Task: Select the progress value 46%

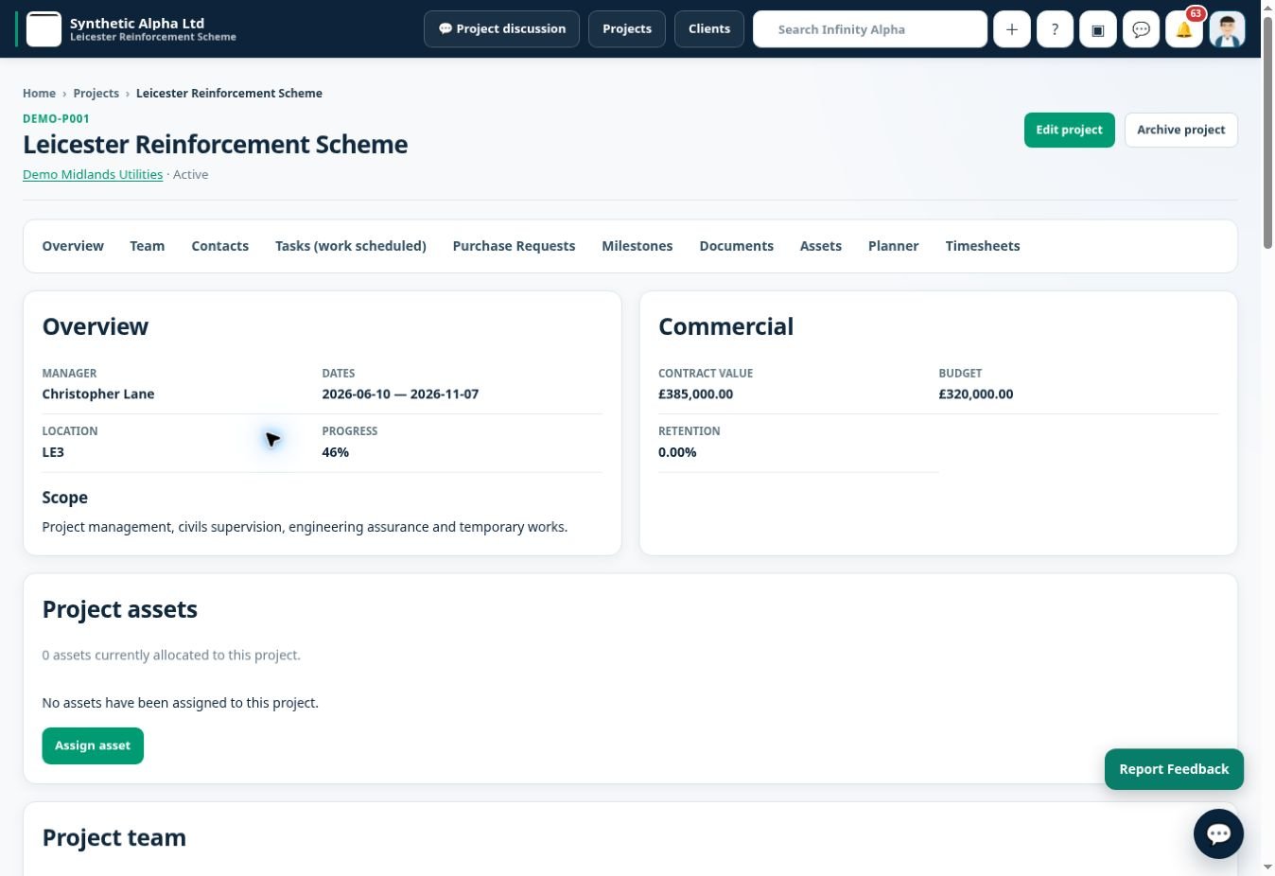Action: click(336, 452)
